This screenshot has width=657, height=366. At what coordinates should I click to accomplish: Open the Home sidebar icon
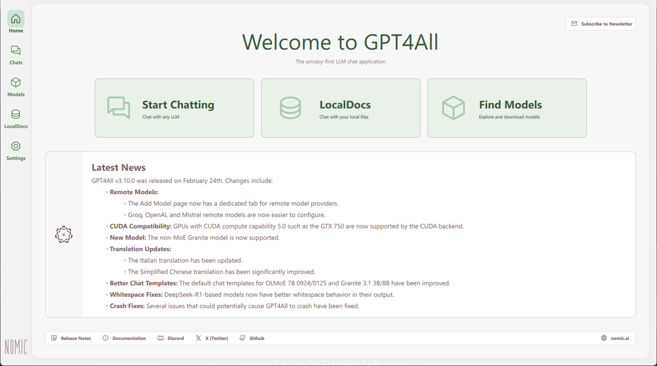(16, 19)
